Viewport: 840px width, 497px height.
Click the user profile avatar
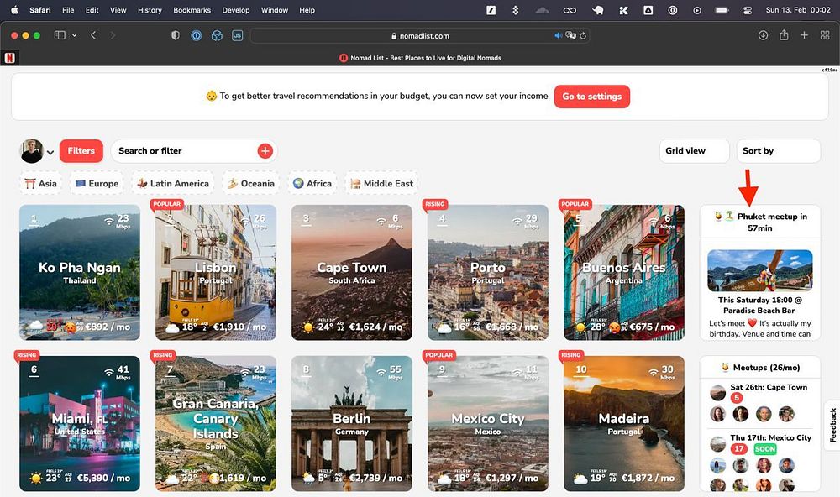tap(32, 151)
